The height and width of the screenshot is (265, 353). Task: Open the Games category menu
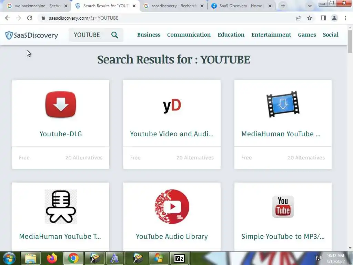pyautogui.click(x=307, y=35)
